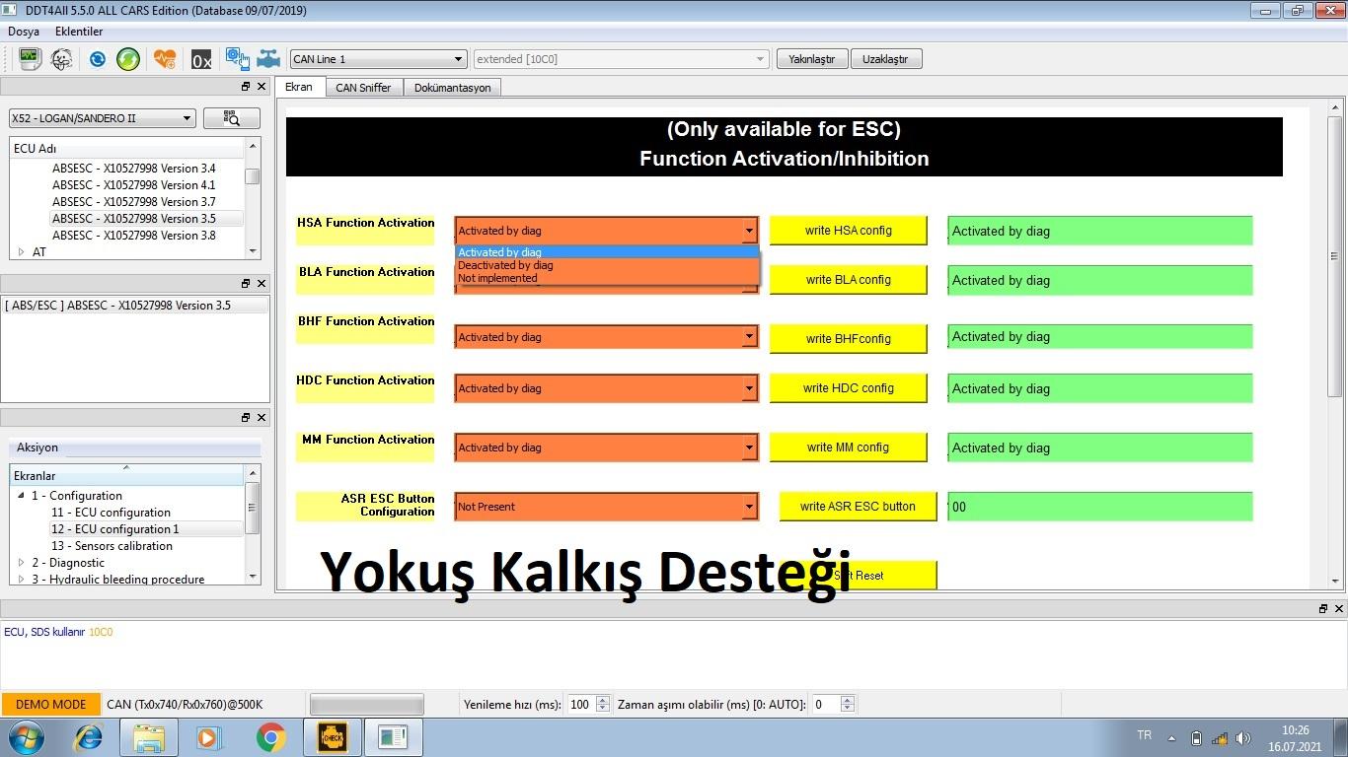Expand the '2 - Diagnostic' tree node
The width and height of the screenshot is (1348, 757).
point(22,563)
